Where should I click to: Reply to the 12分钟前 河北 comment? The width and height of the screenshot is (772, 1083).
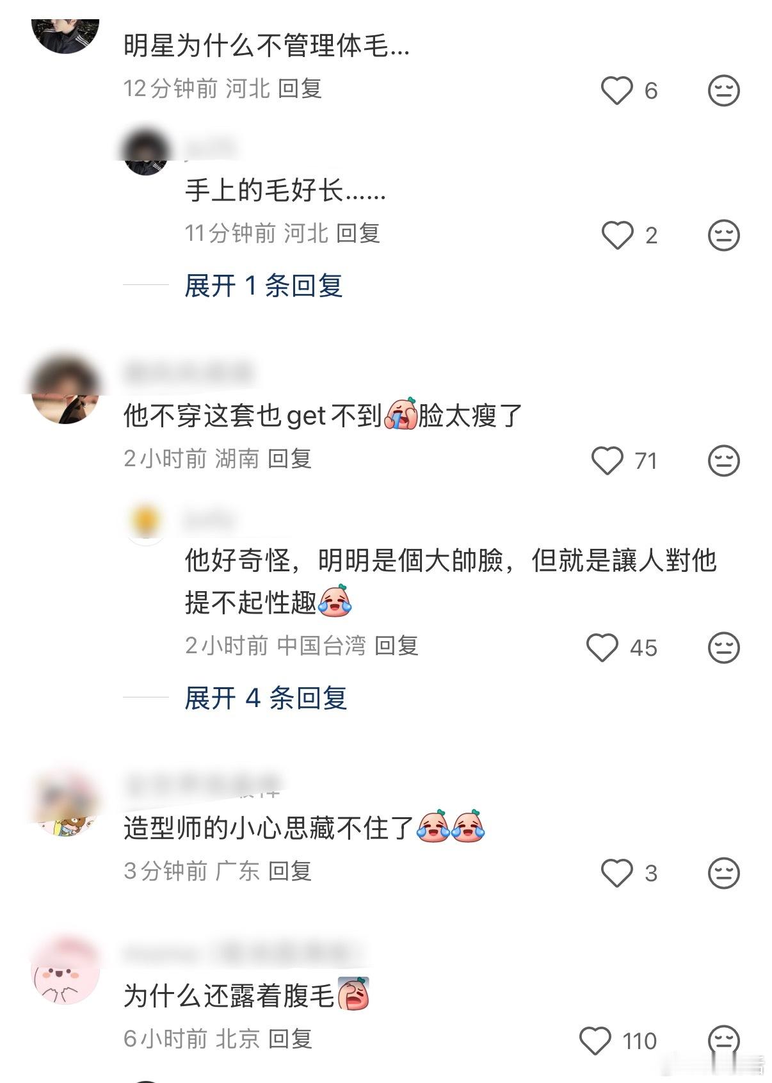click(300, 88)
